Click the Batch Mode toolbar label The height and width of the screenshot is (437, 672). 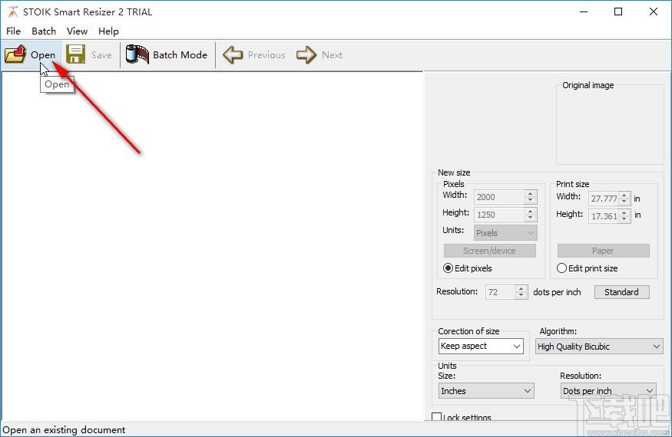pos(180,55)
